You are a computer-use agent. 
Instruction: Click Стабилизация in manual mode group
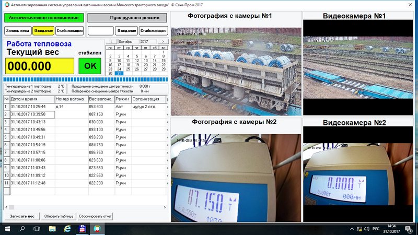[x=153, y=31]
